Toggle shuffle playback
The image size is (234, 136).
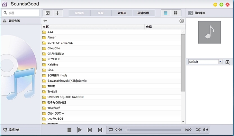198,130
